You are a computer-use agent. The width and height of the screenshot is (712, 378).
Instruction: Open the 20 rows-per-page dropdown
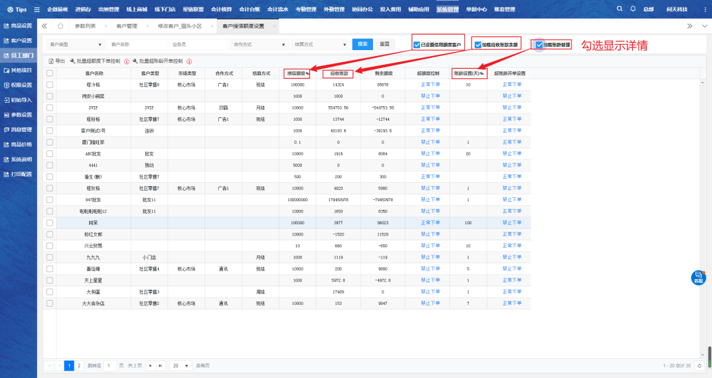pos(178,365)
